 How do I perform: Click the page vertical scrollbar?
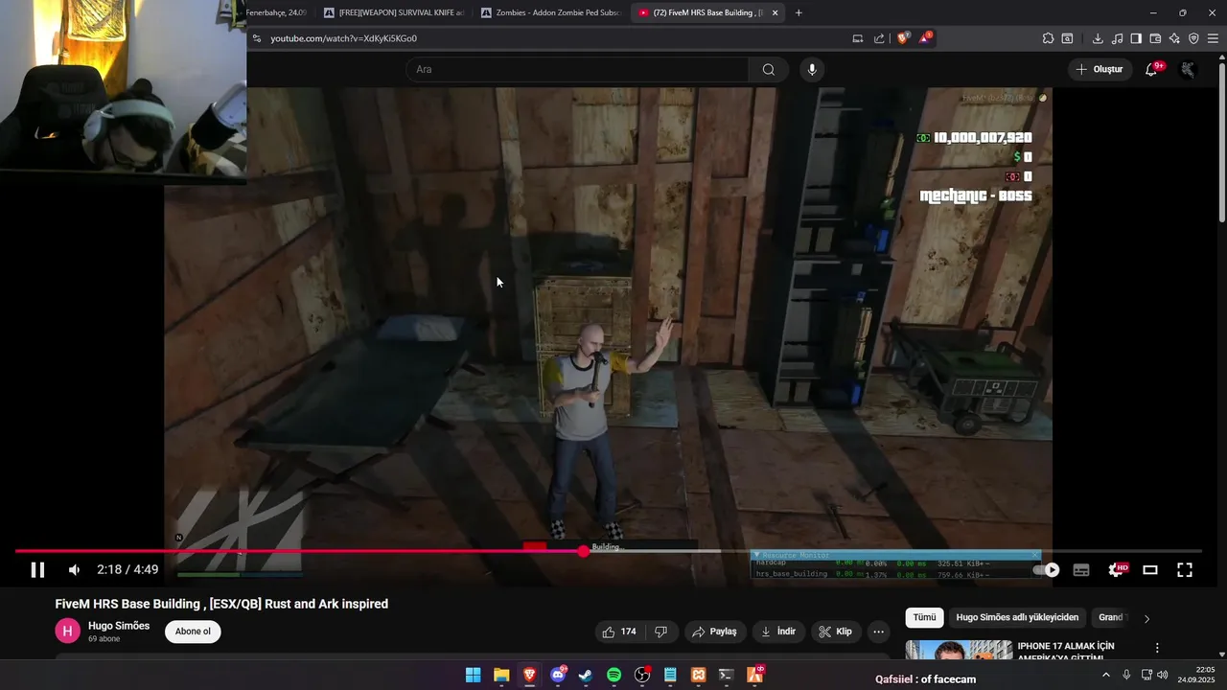1221,144
